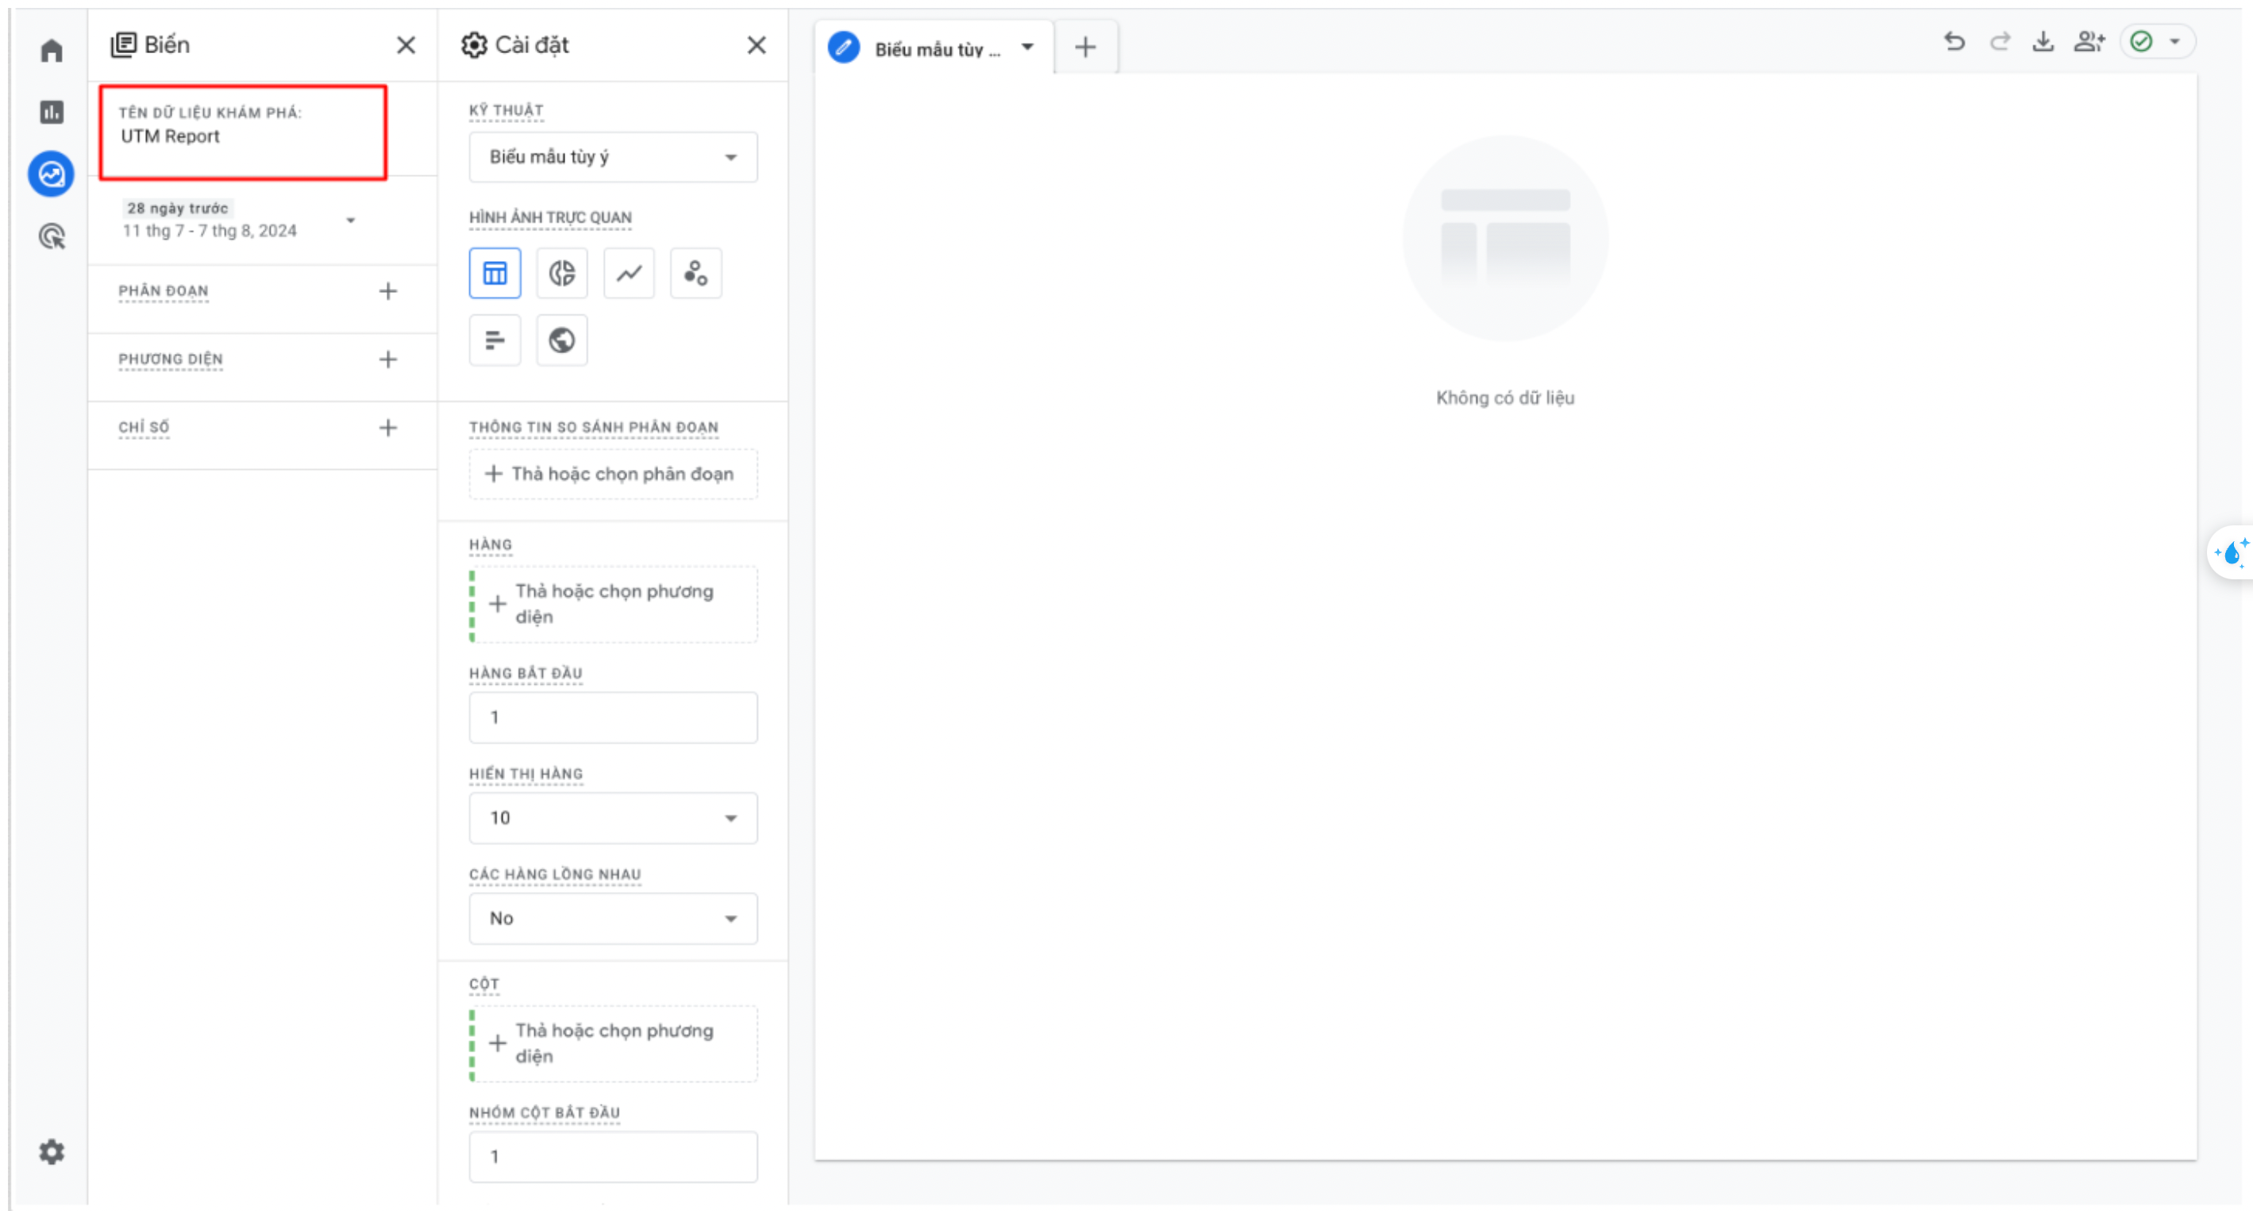Screen dimensions: 2253x1211
Task: Select the table visualization icon
Action: click(495, 273)
